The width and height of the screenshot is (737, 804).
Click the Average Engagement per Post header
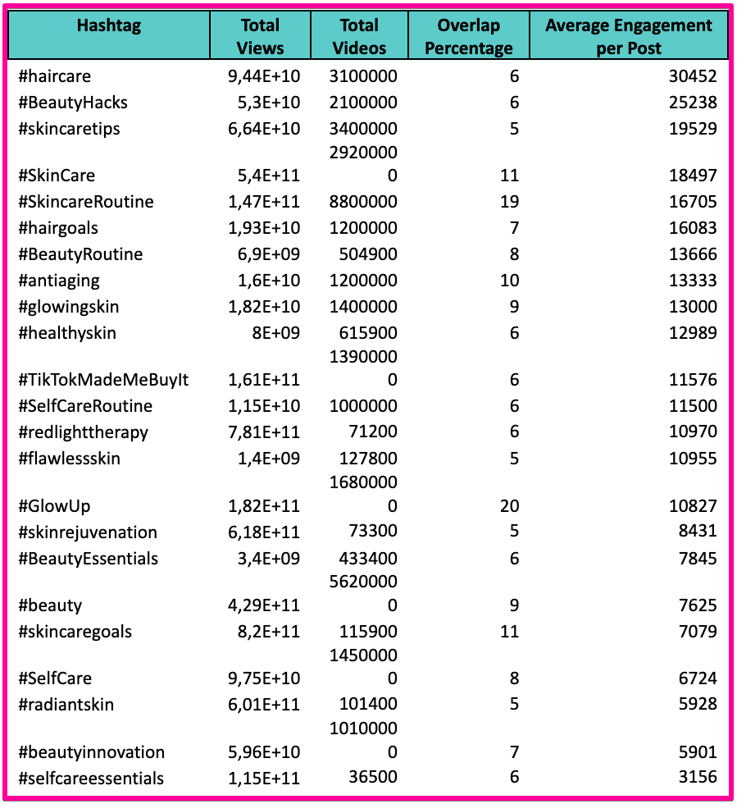tap(628, 37)
